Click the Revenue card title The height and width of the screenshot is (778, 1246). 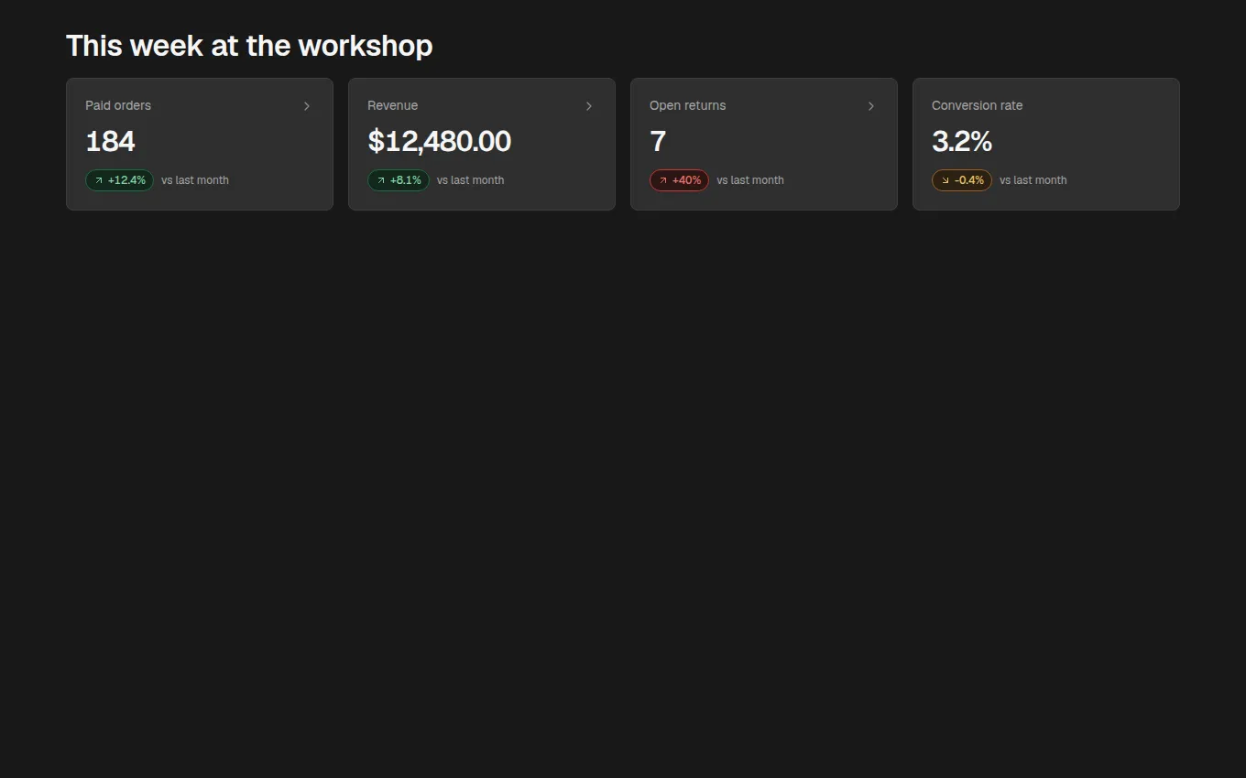(x=392, y=105)
